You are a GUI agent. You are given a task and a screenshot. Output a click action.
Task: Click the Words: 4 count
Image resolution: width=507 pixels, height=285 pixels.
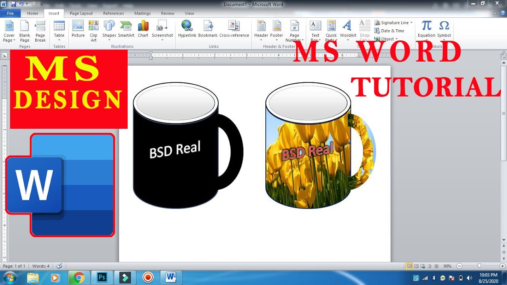pyautogui.click(x=41, y=266)
